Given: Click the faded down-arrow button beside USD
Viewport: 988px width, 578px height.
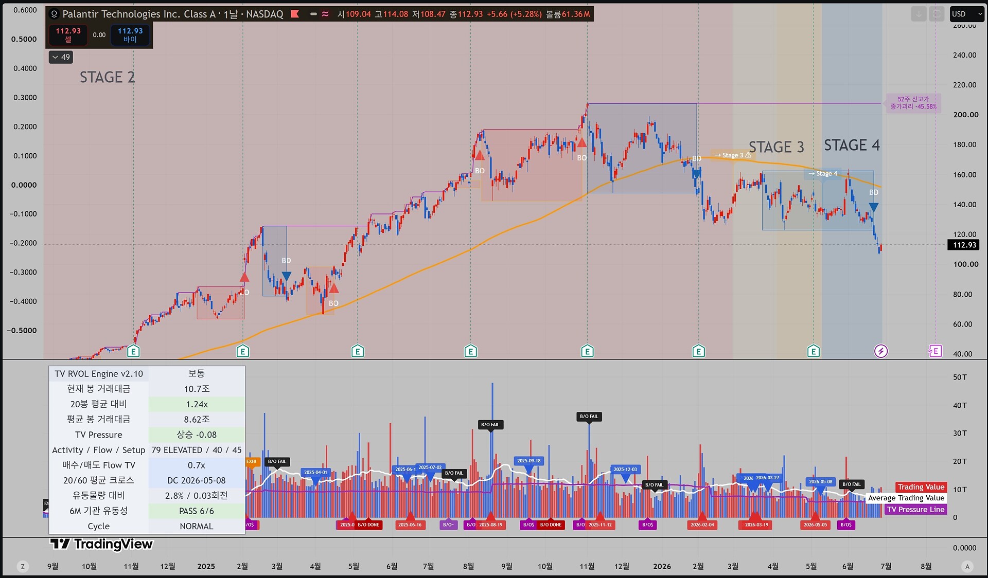Looking at the screenshot, I should 919,14.
